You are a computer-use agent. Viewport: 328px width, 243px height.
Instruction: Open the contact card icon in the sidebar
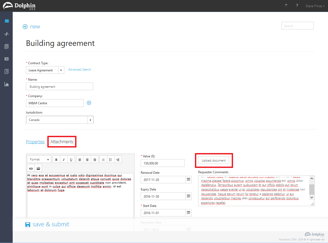coord(7,59)
